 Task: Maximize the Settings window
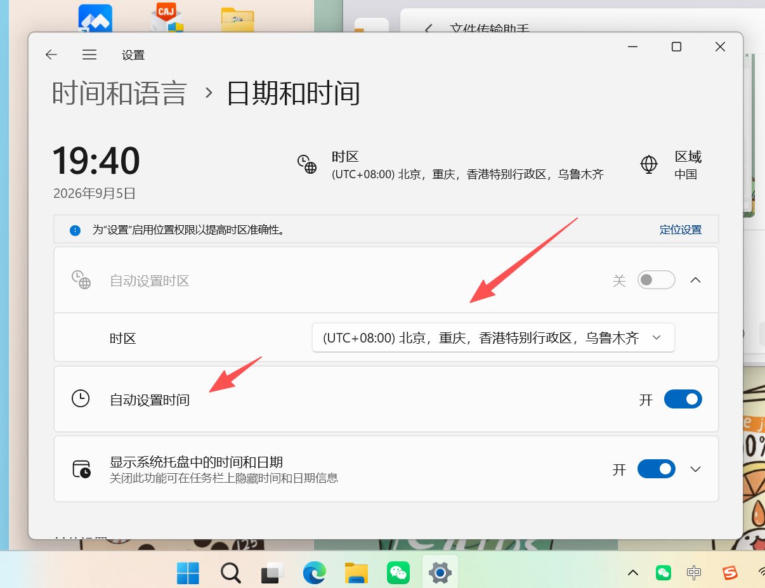click(x=677, y=47)
